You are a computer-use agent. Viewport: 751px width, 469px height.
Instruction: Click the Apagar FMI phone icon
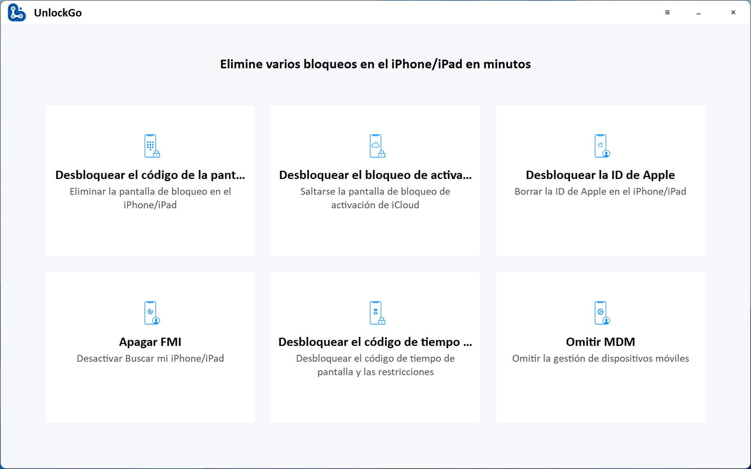coord(152,313)
